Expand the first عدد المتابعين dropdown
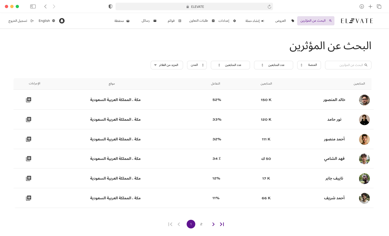389x236 pixels. point(273,65)
